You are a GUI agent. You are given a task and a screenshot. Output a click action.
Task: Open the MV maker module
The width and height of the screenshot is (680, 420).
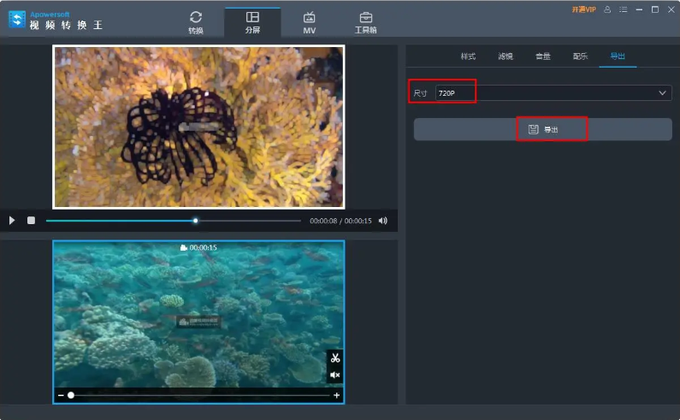coord(309,21)
